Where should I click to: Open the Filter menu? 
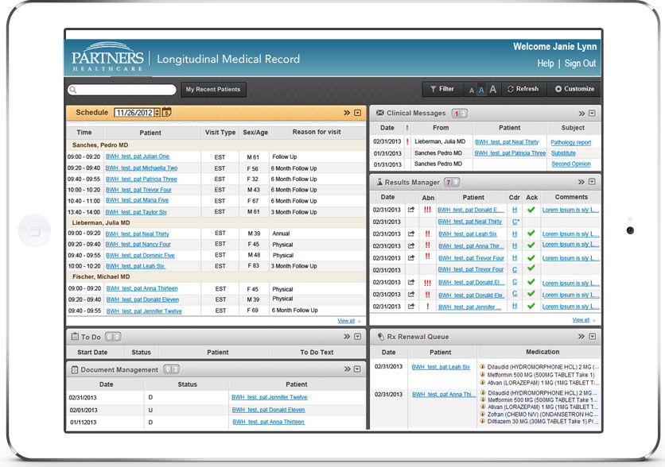click(x=441, y=90)
